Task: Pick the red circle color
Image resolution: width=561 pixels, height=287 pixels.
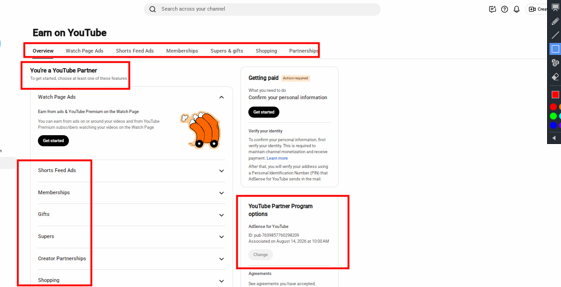Action: (553, 107)
